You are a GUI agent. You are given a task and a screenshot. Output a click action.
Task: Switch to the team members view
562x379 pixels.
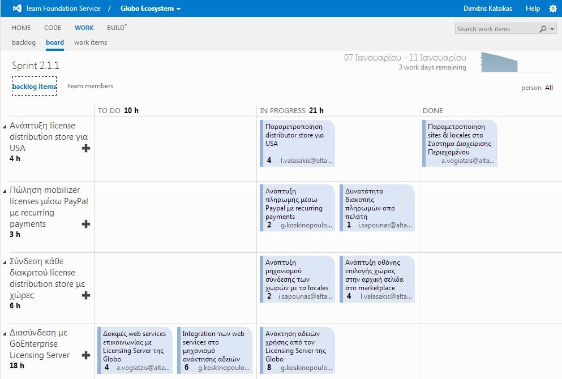tap(91, 86)
